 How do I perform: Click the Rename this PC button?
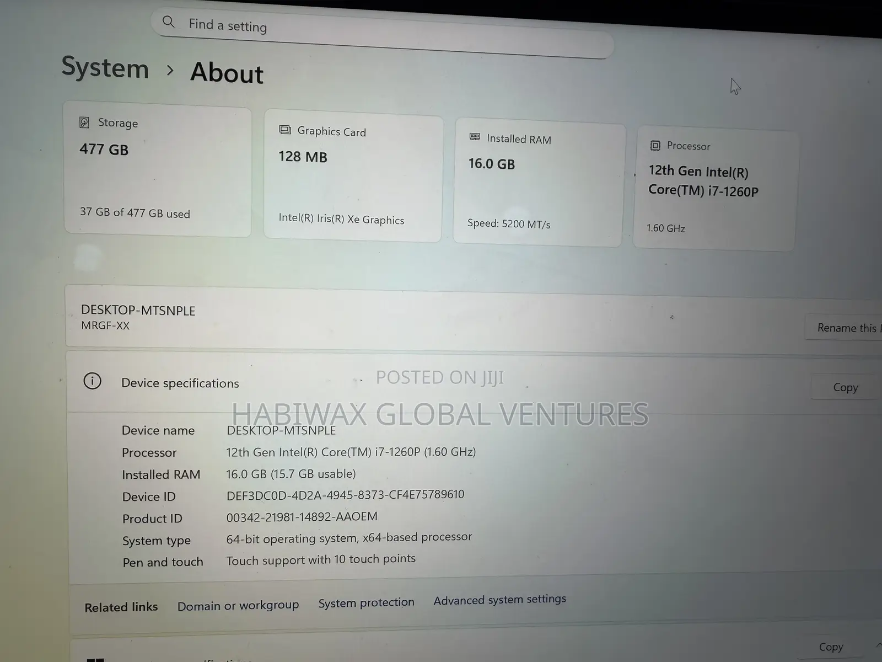pos(843,328)
